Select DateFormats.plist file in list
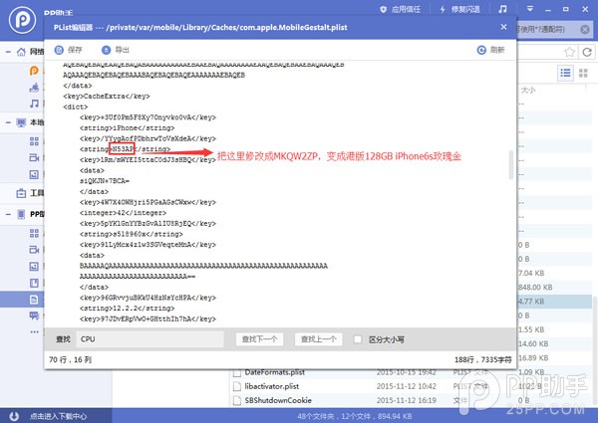This screenshot has height=423, width=598. 275,372
